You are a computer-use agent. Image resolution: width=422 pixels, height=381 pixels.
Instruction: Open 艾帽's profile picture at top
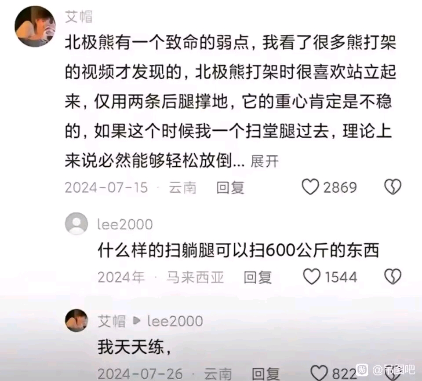(x=35, y=26)
